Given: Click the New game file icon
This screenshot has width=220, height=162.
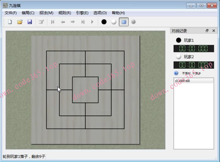Looking at the screenshot, I should (x=10, y=22).
